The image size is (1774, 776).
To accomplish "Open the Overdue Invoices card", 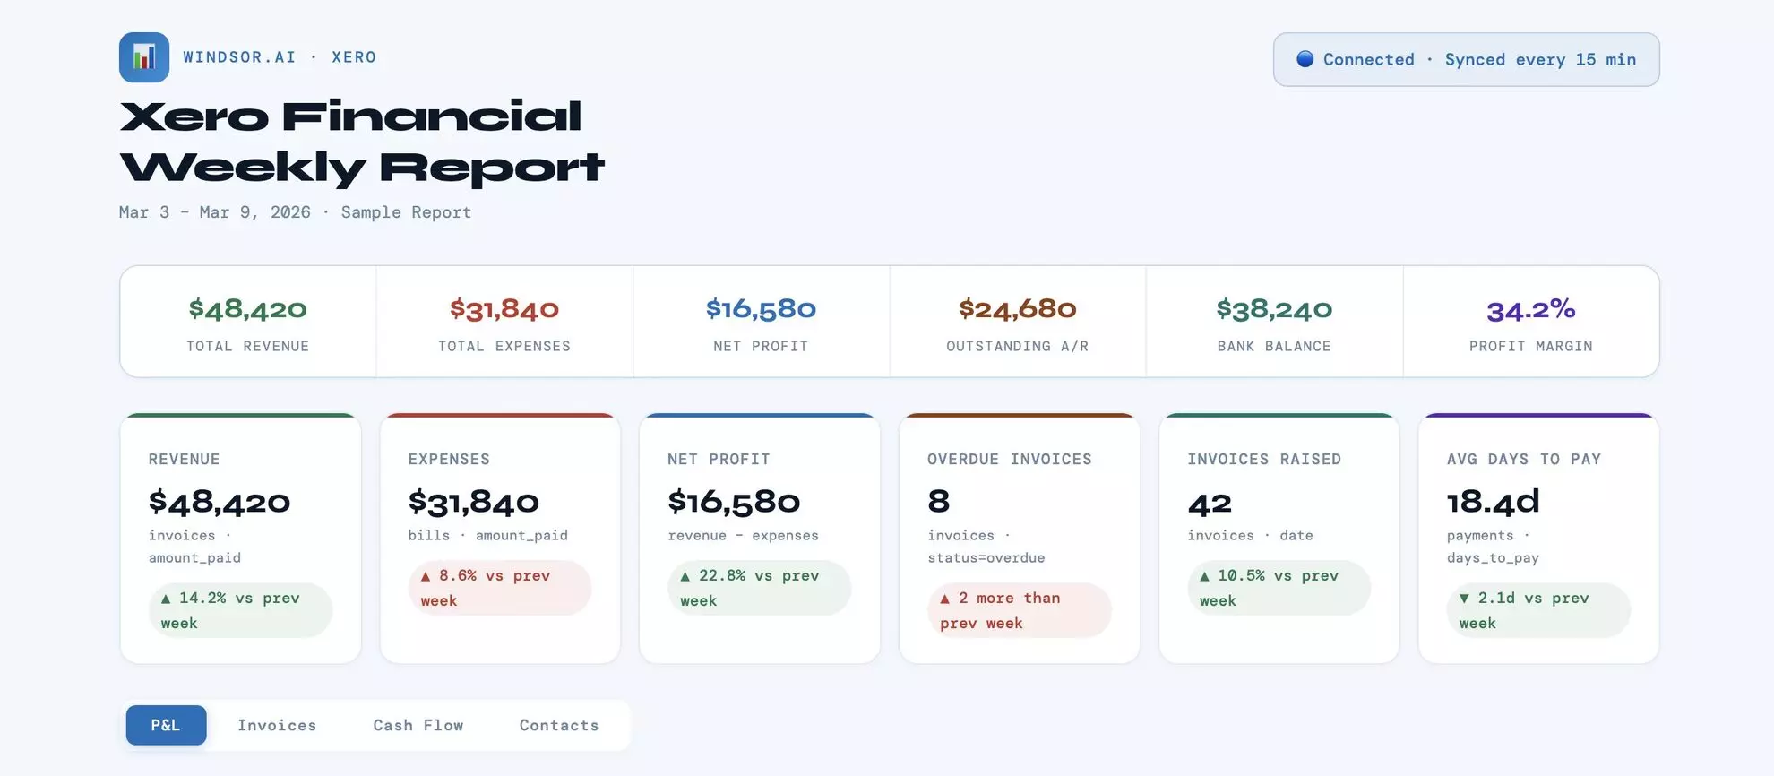I will click(x=1019, y=538).
